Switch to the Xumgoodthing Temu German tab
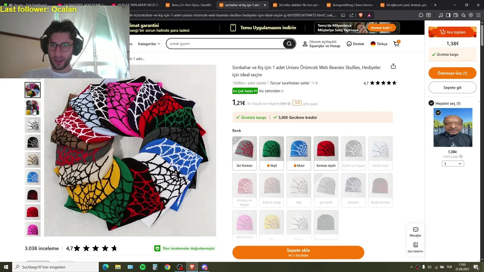 [x=349, y=5]
